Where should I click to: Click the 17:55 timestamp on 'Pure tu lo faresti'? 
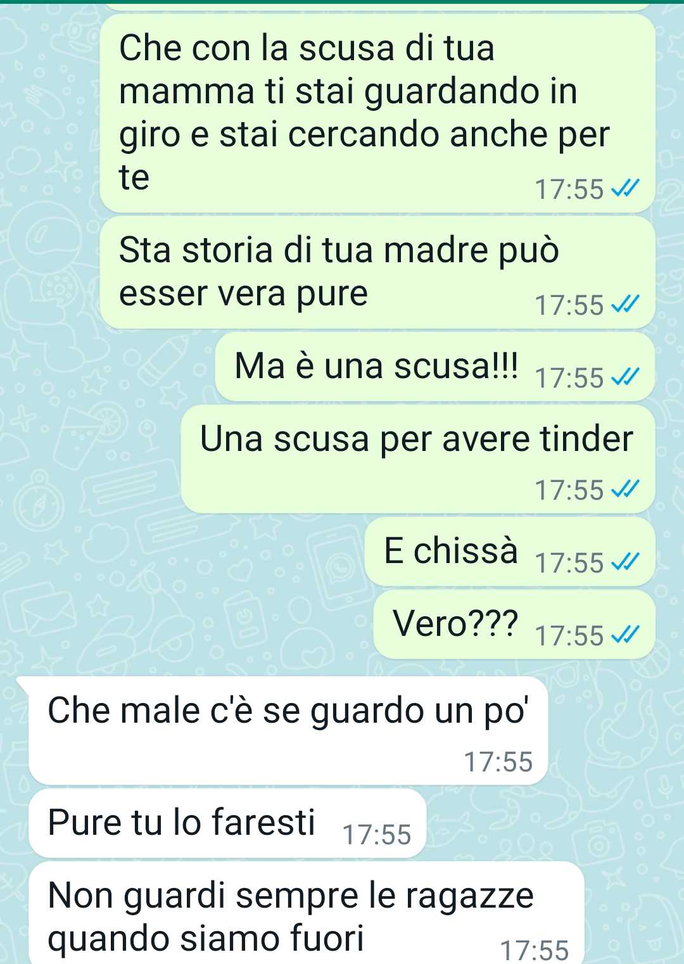pos(377,835)
